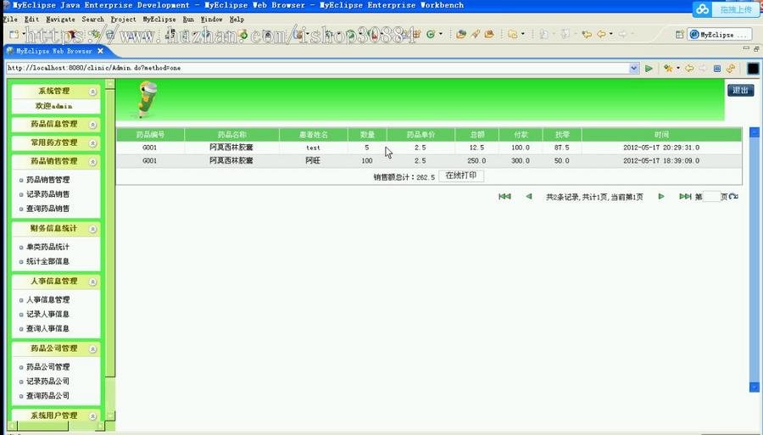763x435 pixels.
Task: Open the favorites dropdown arrow
Action: (x=678, y=69)
